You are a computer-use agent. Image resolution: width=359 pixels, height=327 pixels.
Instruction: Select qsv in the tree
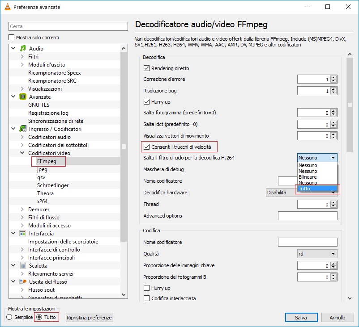coord(41,177)
